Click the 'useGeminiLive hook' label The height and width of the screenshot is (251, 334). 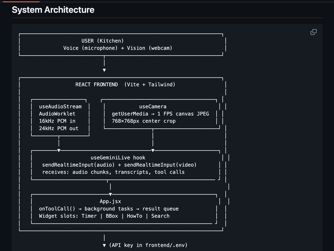coord(118,158)
